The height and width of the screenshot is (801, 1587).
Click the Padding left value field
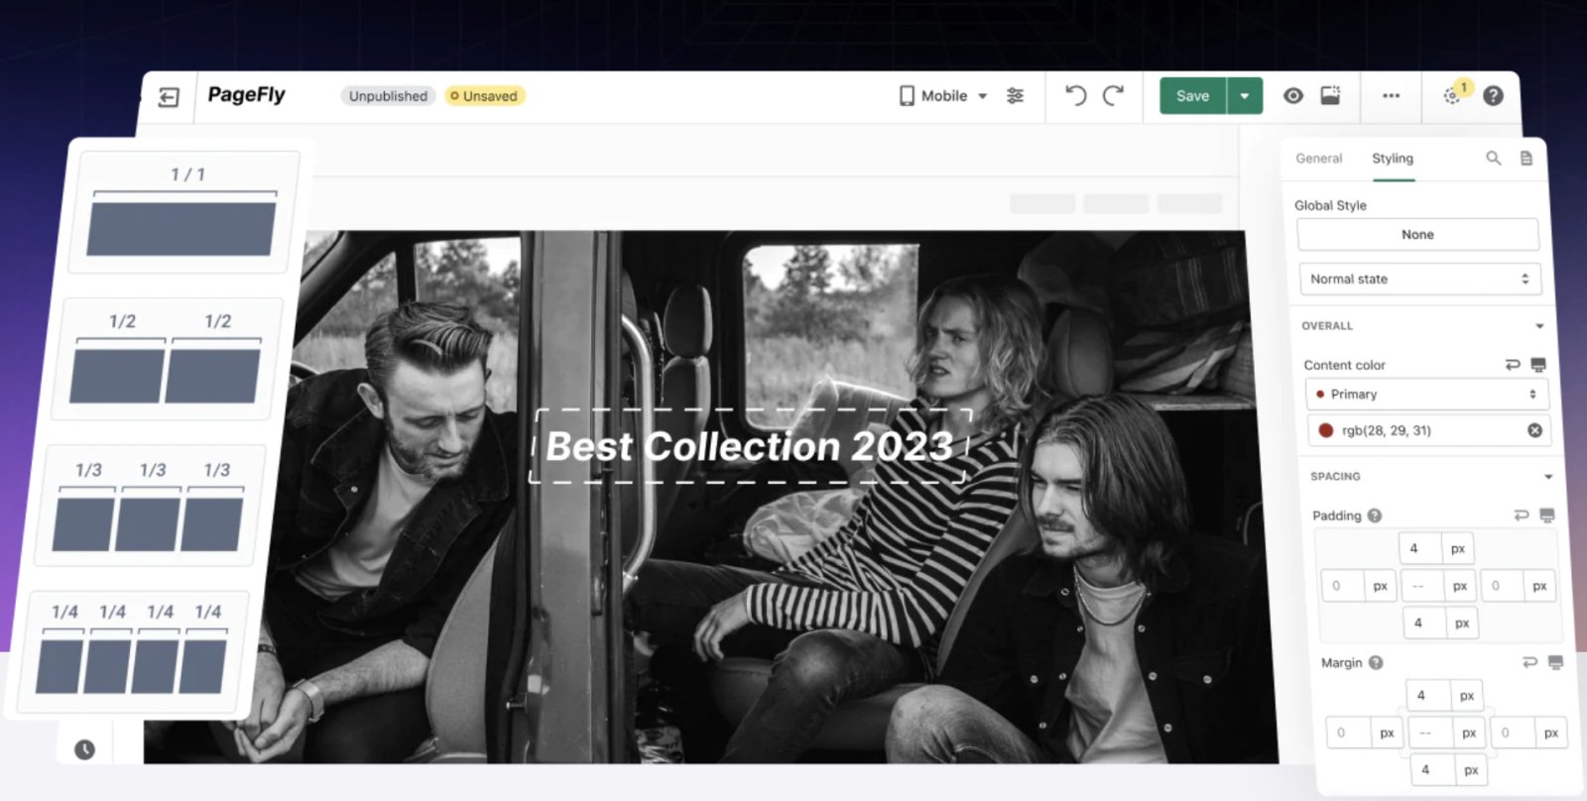1343,586
